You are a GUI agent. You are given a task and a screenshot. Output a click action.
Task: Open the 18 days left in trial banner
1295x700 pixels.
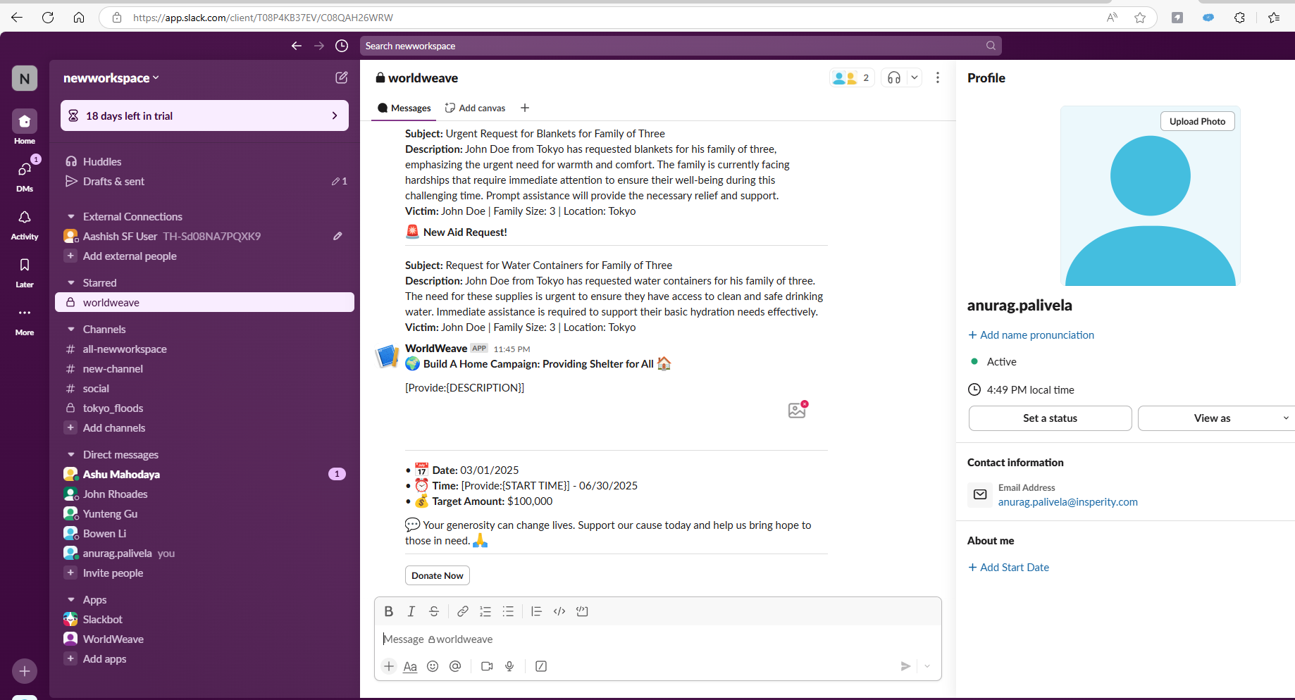(204, 115)
